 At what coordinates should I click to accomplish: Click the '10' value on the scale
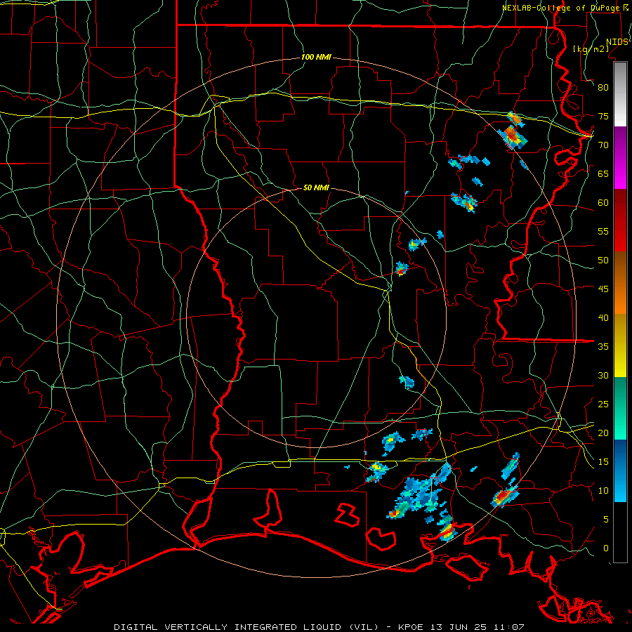603,491
